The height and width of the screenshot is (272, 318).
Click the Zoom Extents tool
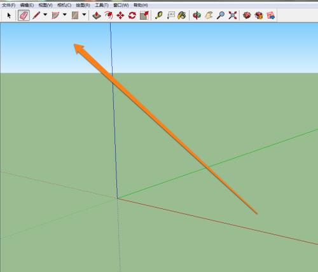pyautogui.click(x=233, y=15)
